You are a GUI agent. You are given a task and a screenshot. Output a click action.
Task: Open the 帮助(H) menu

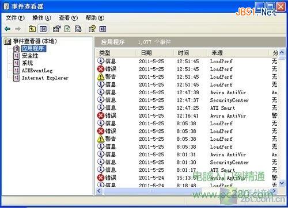click(95, 18)
